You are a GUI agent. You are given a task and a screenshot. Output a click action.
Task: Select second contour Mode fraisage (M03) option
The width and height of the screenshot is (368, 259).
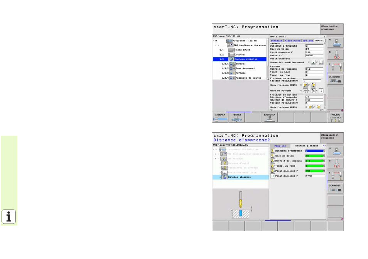pos(318,107)
